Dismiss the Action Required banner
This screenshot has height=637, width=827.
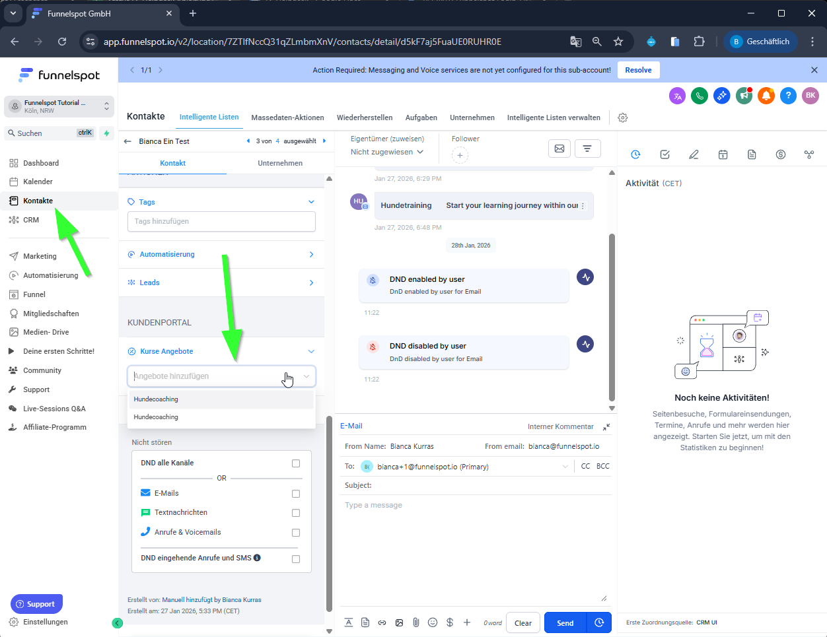point(814,70)
